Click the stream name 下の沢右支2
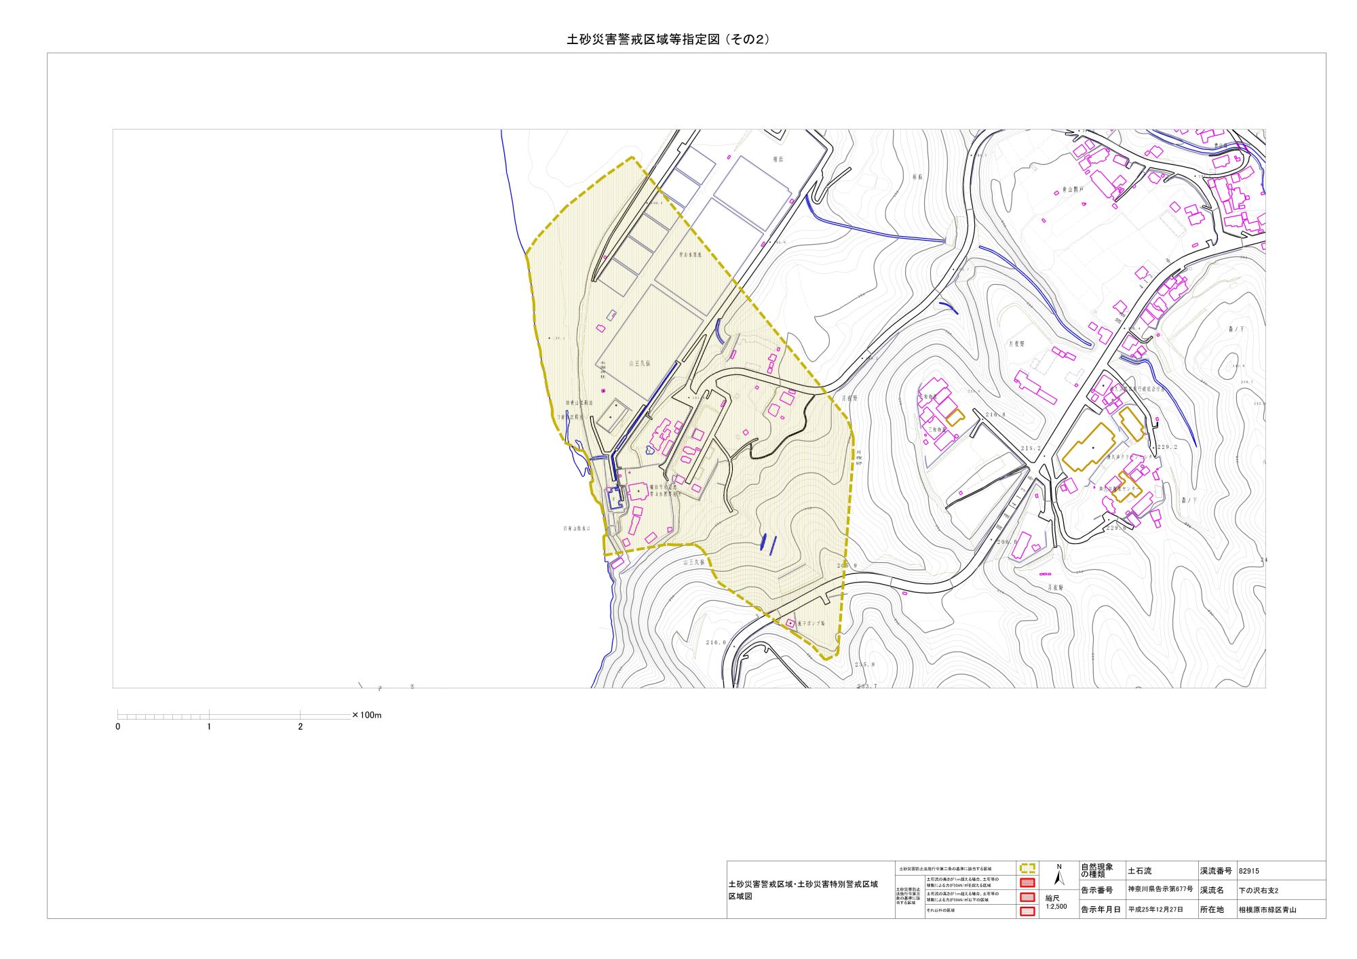Viewport: 1357px width, 959px height. click(1259, 890)
